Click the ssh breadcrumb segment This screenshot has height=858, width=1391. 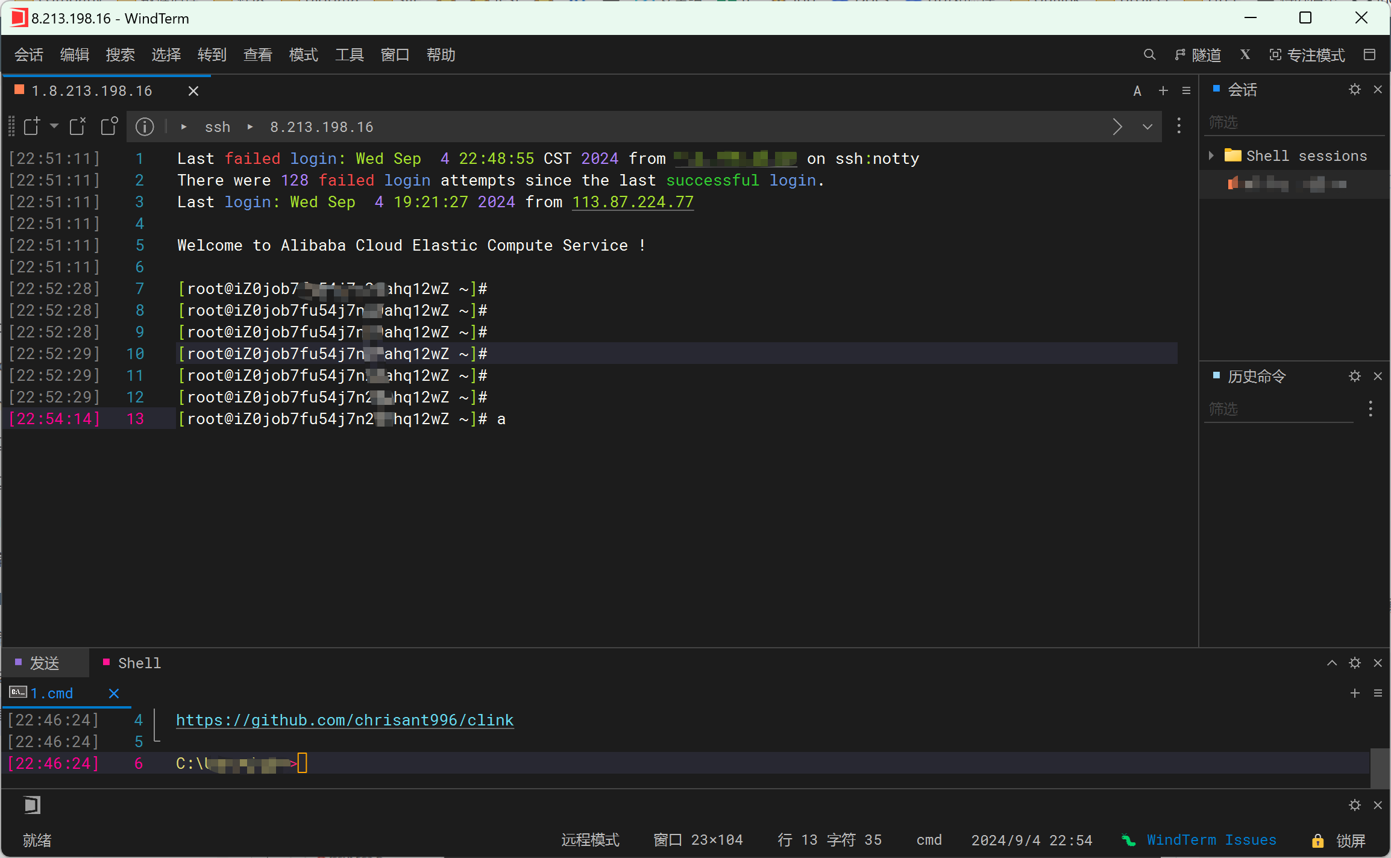pos(218,127)
